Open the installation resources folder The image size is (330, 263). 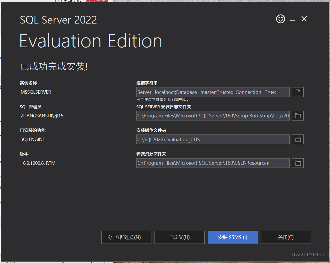click(x=298, y=163)
